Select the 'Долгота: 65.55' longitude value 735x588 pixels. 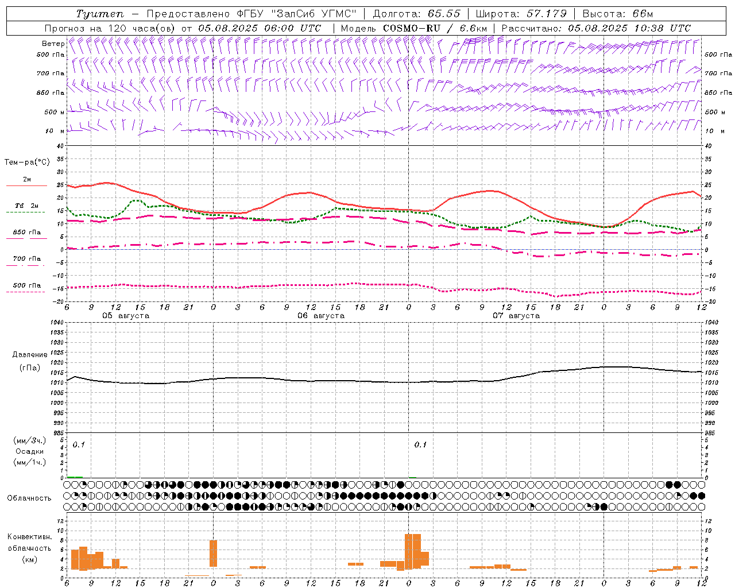click(x=416, y=14)
